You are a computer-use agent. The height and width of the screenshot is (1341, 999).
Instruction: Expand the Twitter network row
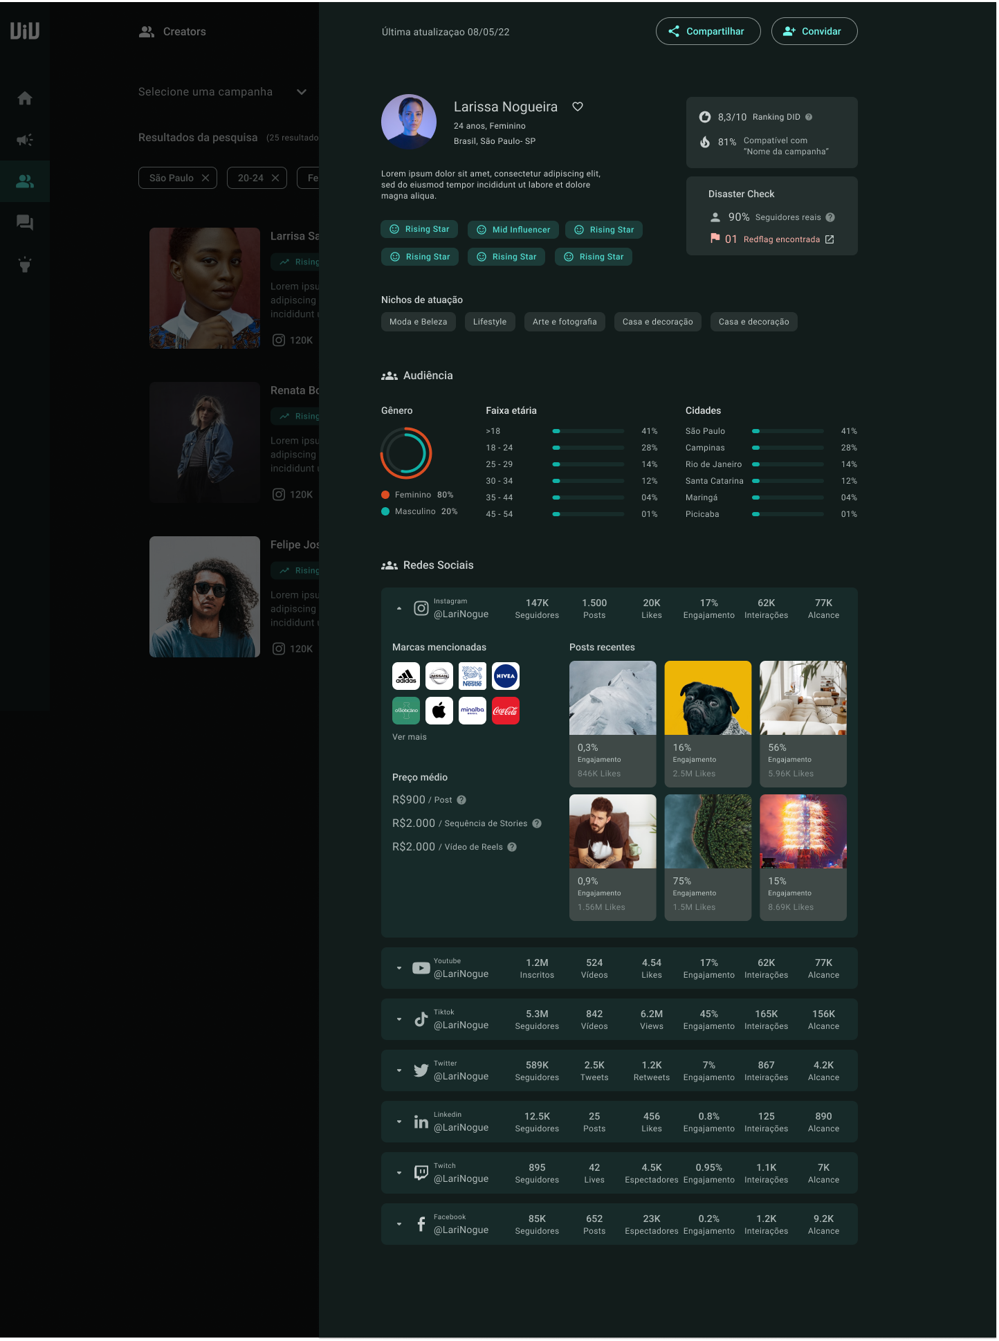pos(399,1070)
